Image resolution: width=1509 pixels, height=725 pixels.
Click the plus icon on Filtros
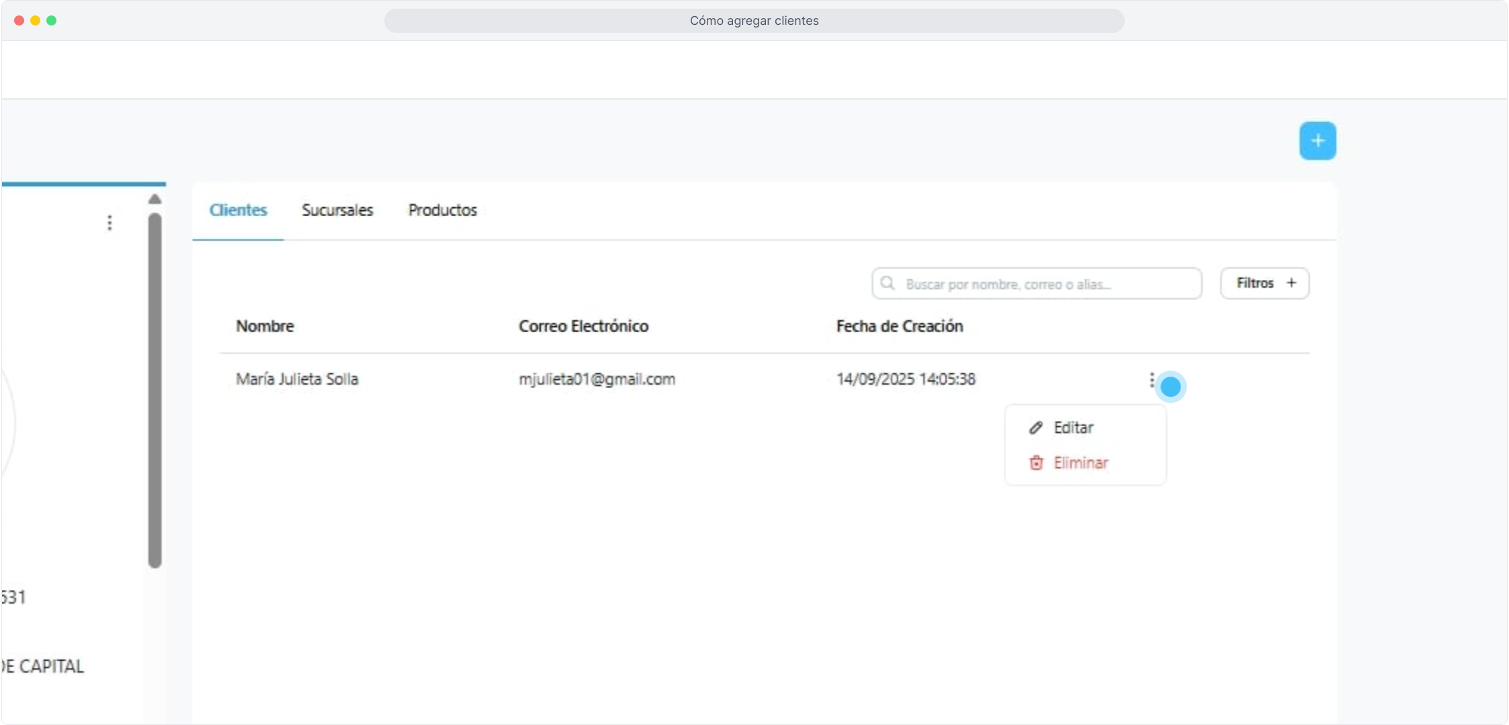pos(1291,283)
